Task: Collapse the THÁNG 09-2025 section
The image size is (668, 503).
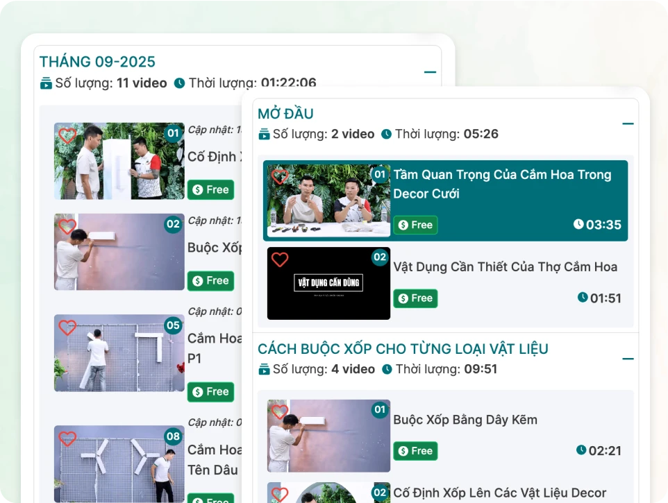Action: (x=430, y=72)
